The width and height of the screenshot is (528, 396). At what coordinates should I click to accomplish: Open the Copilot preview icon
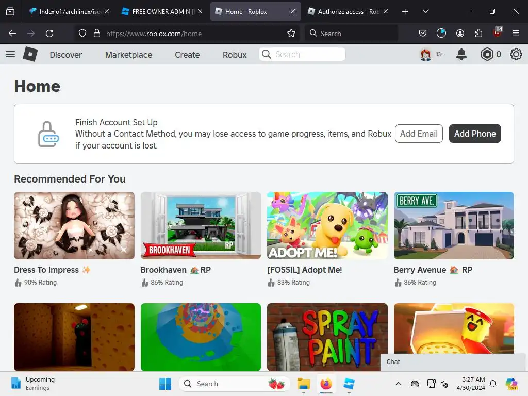511,384
